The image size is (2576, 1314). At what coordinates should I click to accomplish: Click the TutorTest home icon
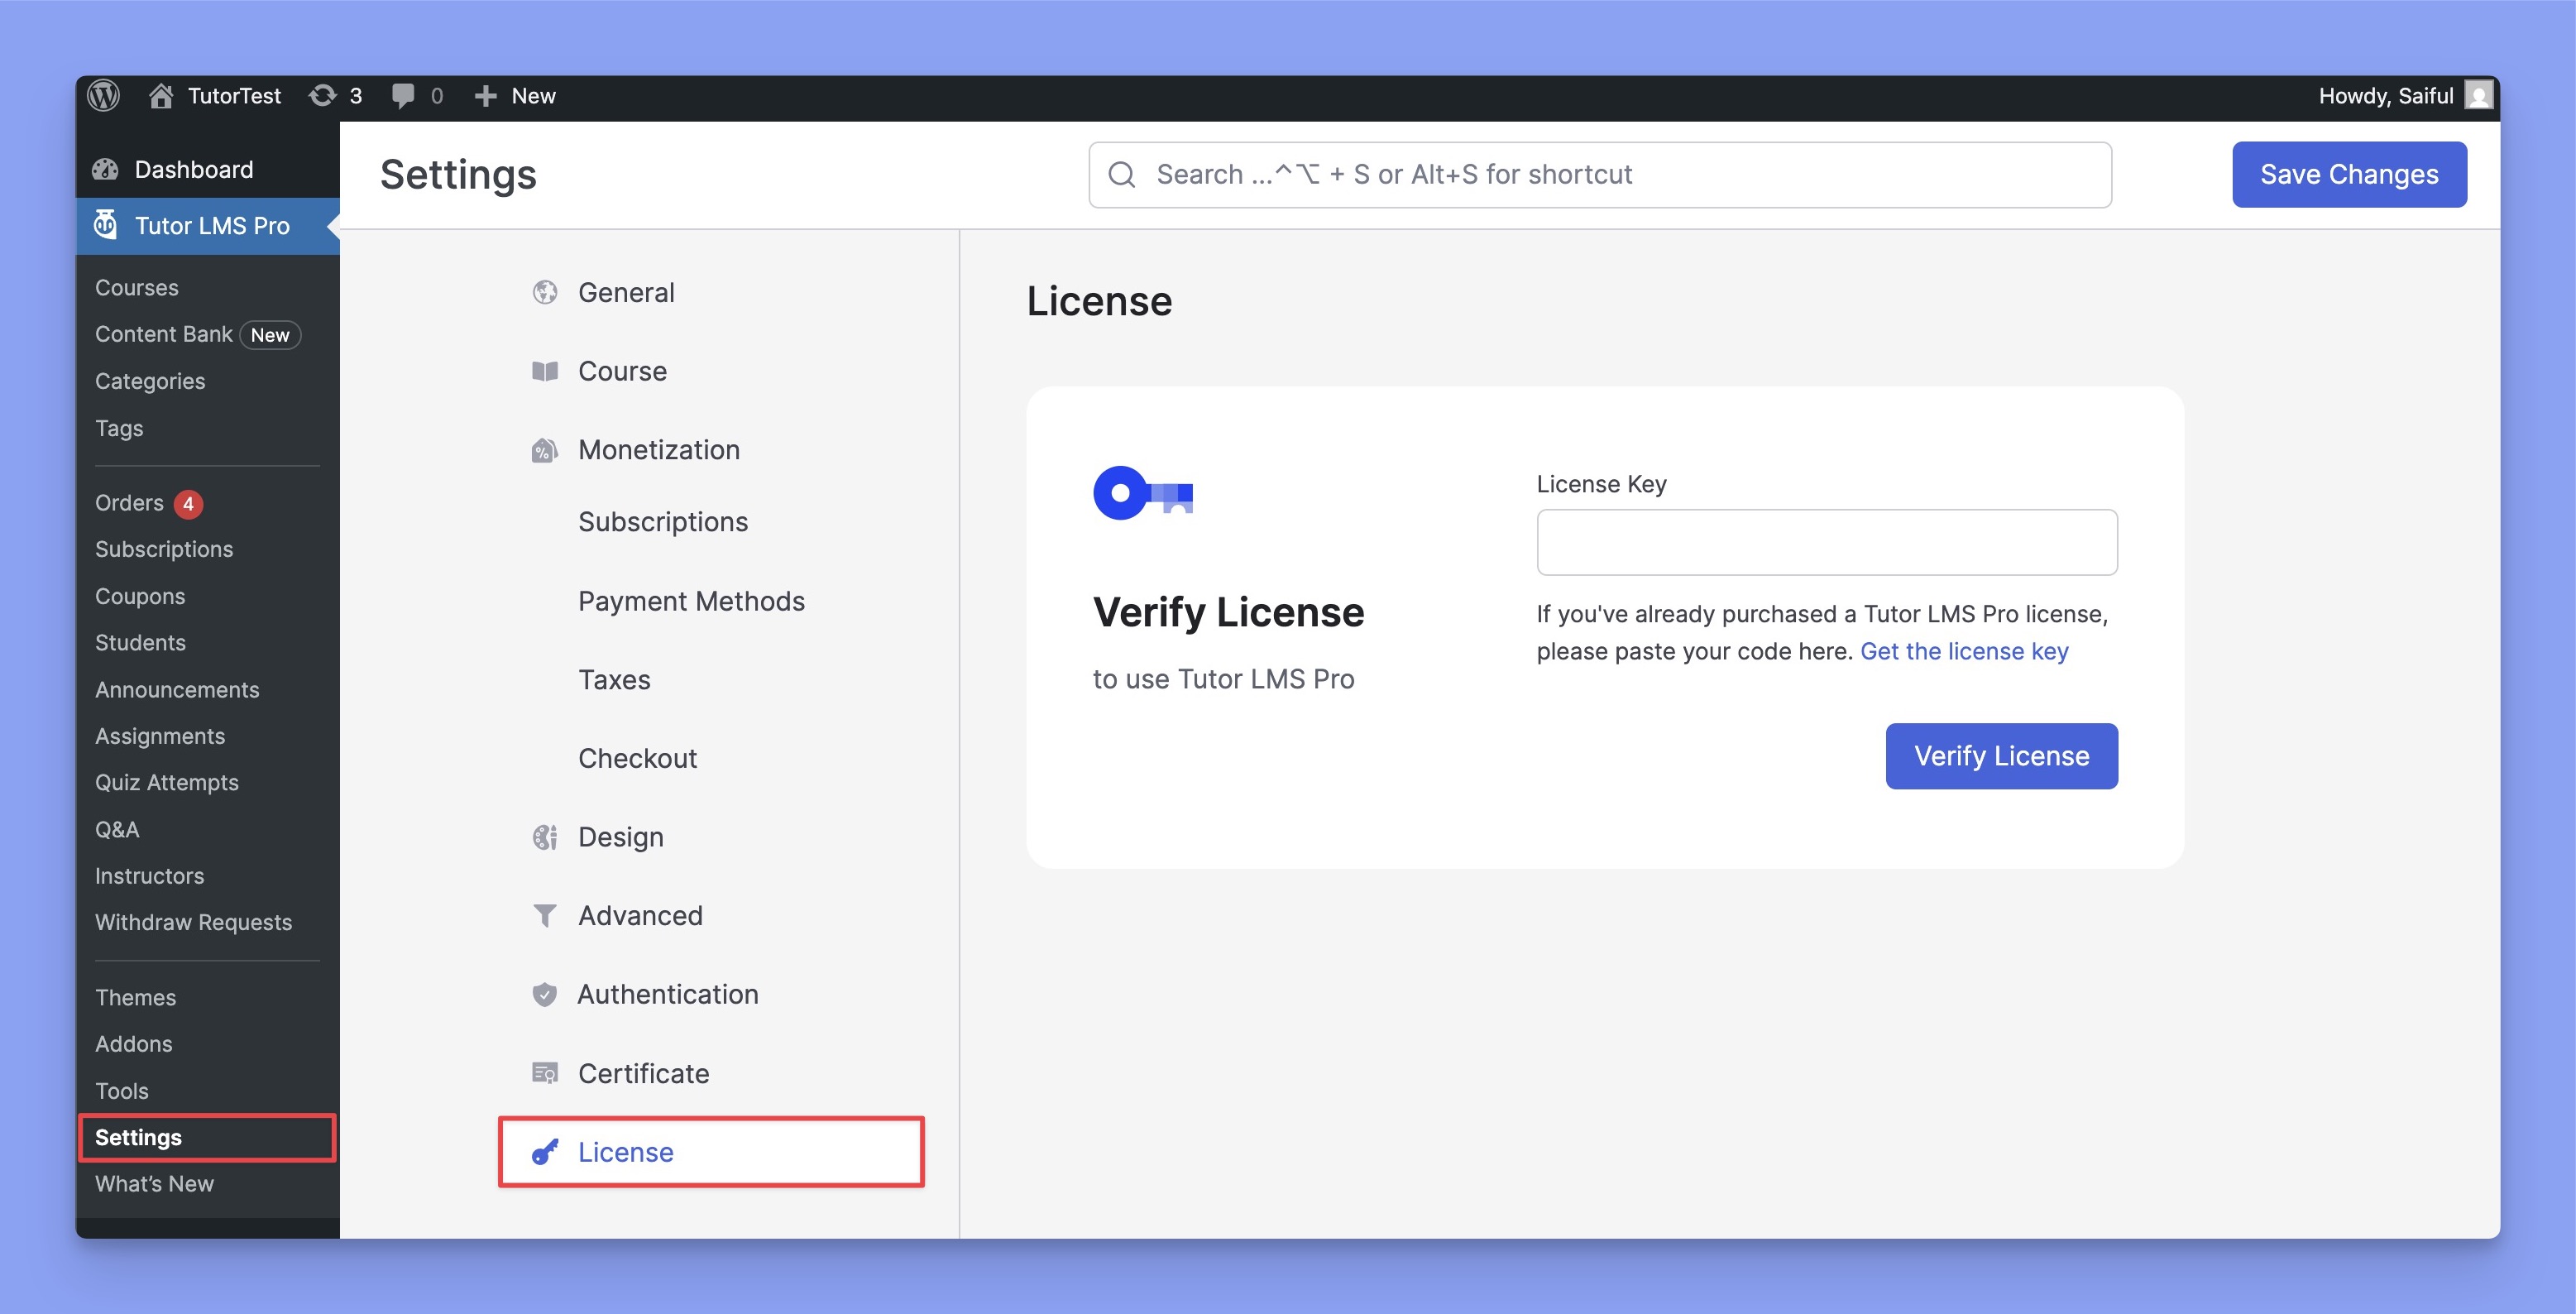coord(160,96)
